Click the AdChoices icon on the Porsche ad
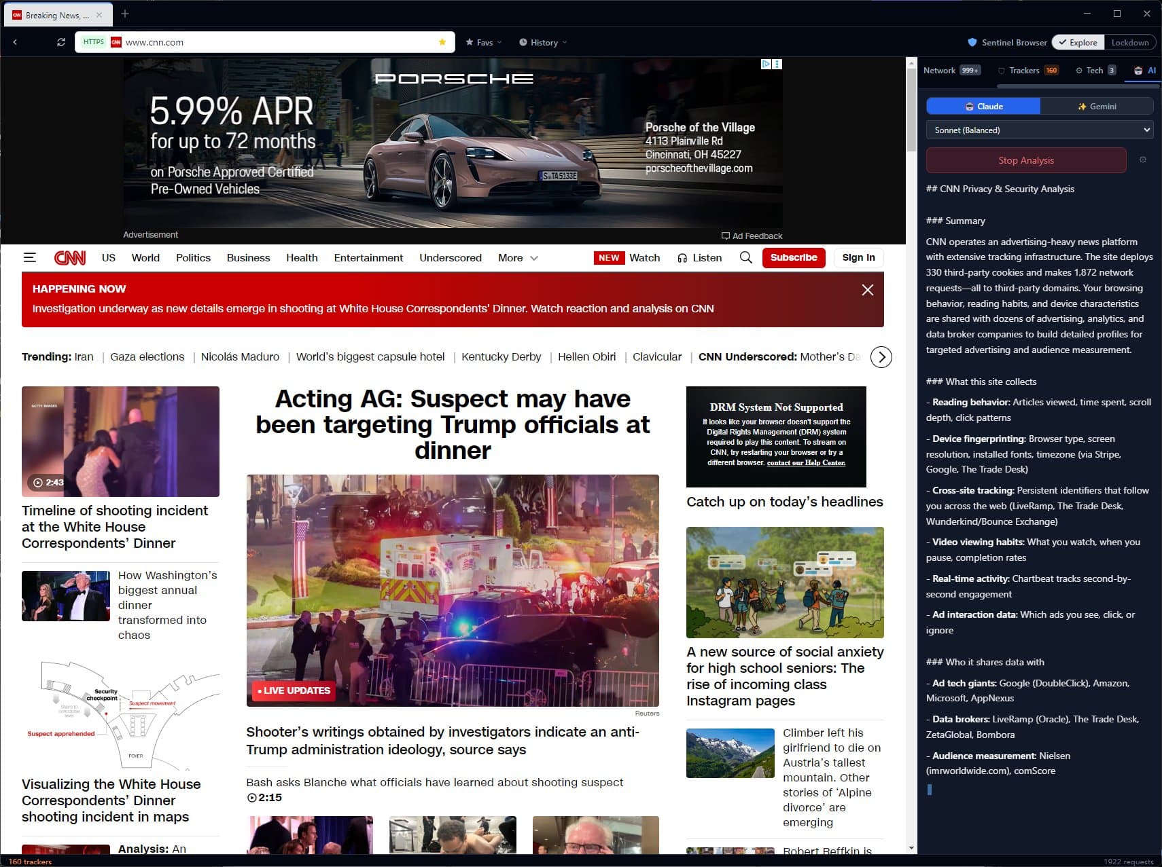Viewport: 1162px width, 867px height. coord(767,64)
